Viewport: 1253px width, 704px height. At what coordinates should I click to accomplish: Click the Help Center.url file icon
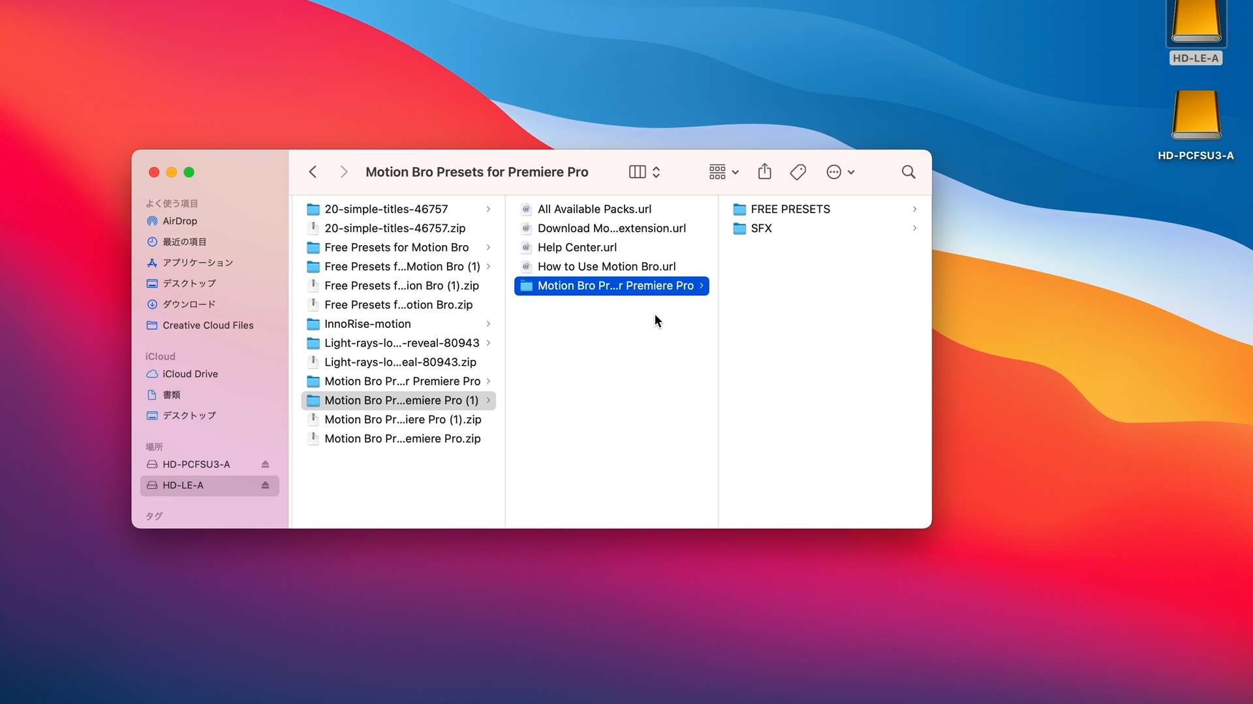pos(526,248)
